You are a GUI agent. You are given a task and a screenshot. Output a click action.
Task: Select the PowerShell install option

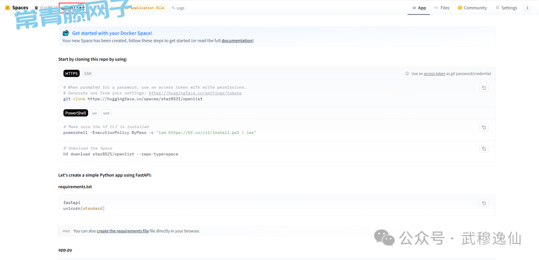coord(75,113)
